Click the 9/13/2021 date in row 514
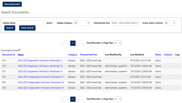The height and width of the screenshot is (103, 182). tap(140, 77)
